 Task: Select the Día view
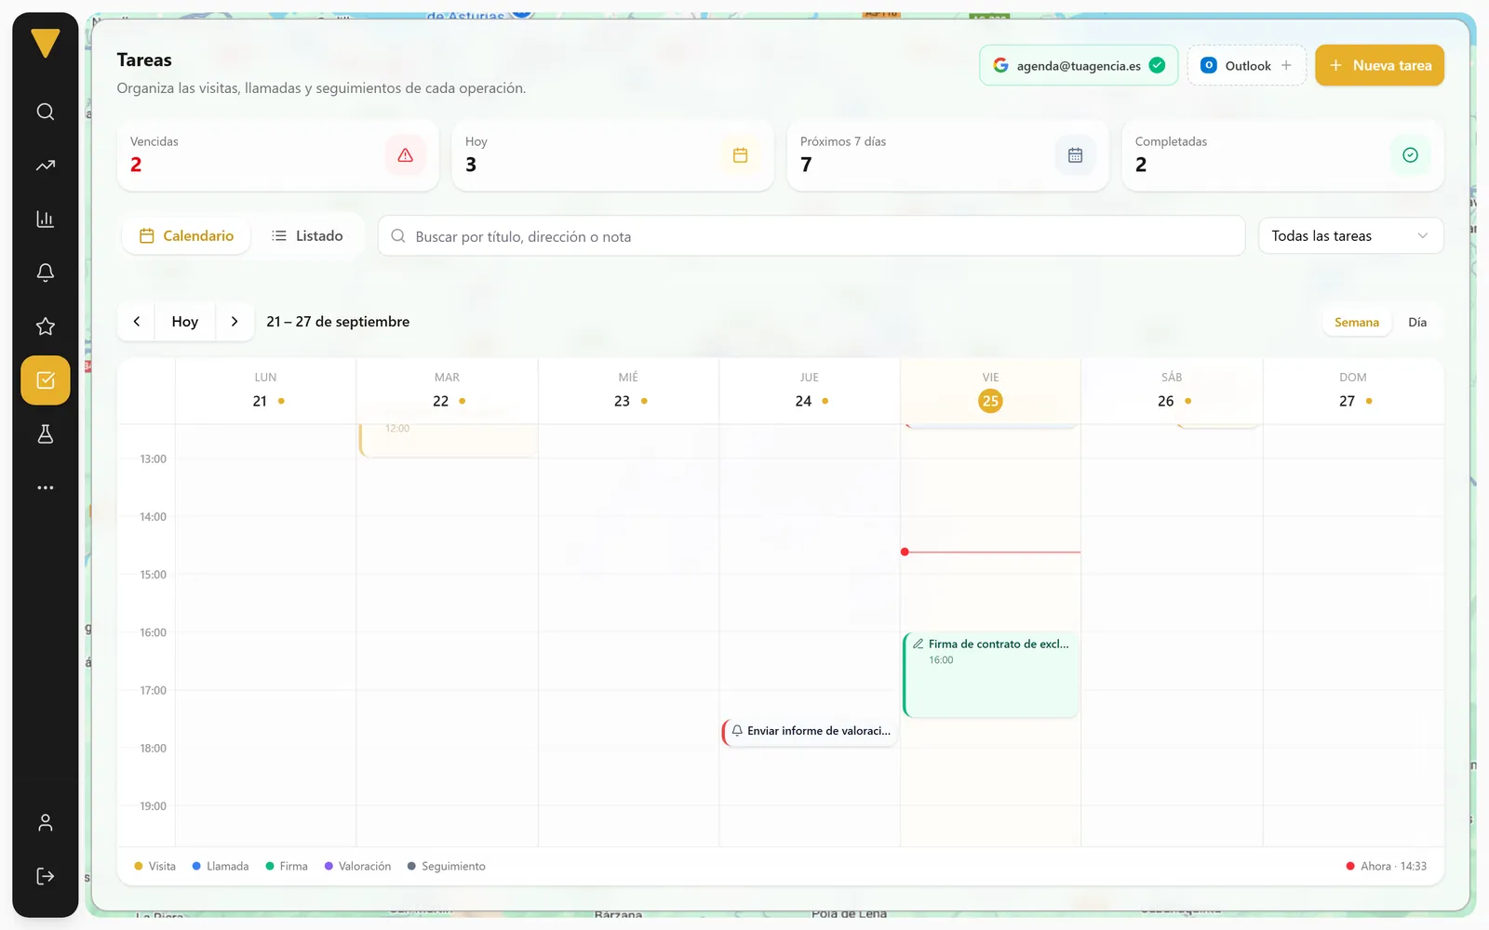pos(1417,323)
